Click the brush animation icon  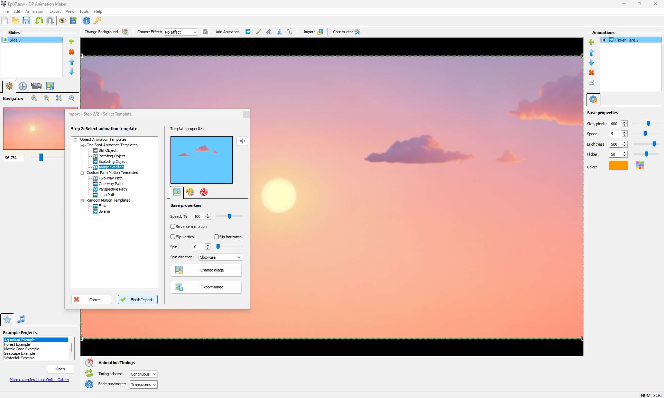pos(258,32)
